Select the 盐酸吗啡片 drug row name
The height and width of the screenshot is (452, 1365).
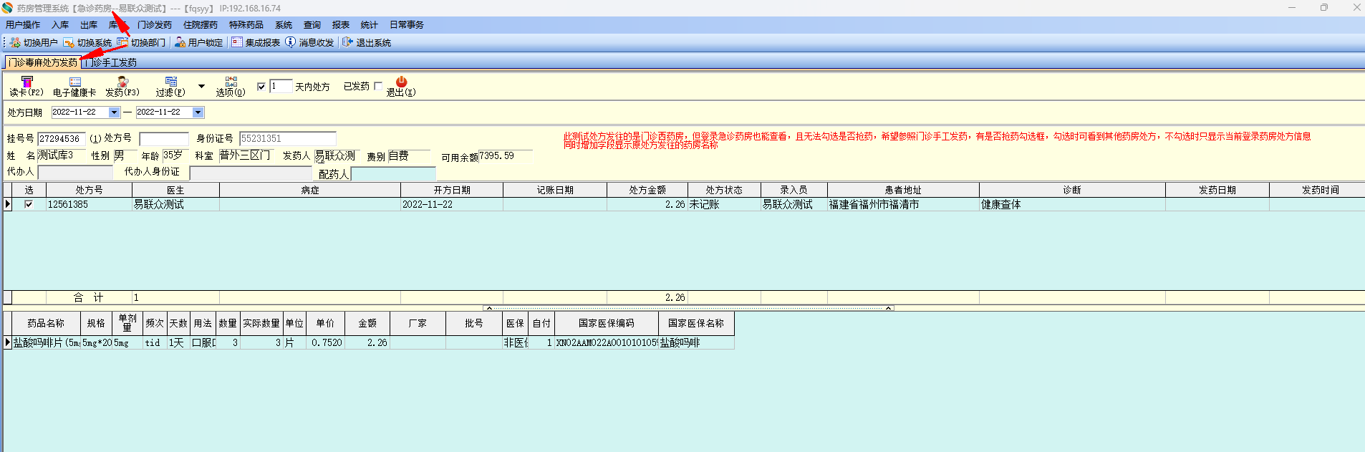tap(46, 343)
